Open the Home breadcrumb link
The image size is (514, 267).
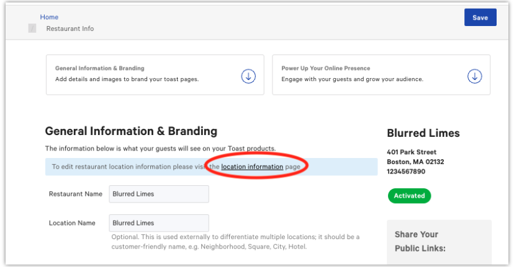tap(49, 17)
